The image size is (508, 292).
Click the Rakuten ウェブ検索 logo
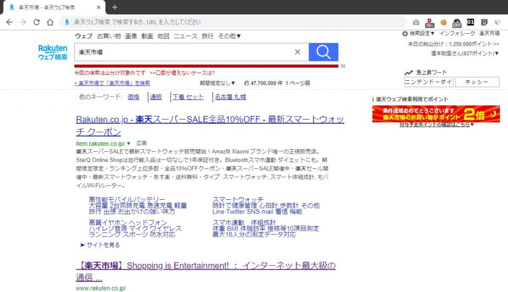coord(53,53)
